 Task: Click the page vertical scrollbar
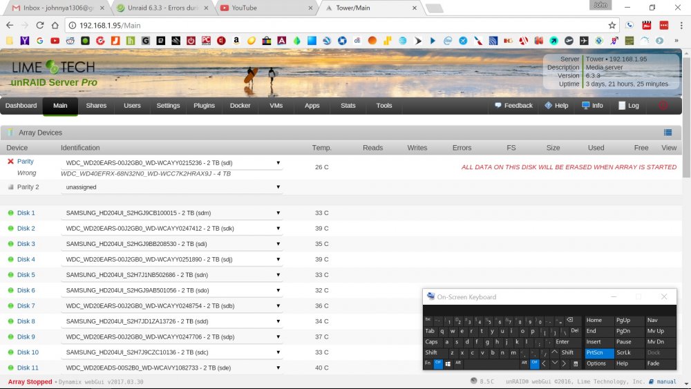[x=686, y=119]
